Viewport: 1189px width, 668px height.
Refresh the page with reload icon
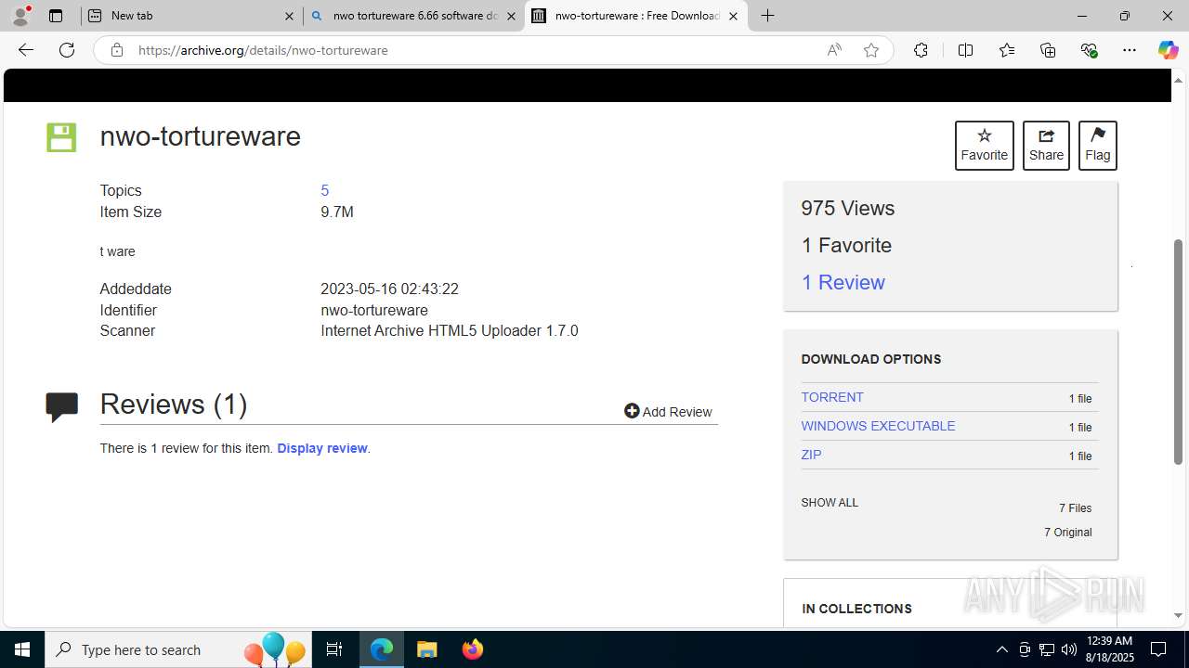67,50
